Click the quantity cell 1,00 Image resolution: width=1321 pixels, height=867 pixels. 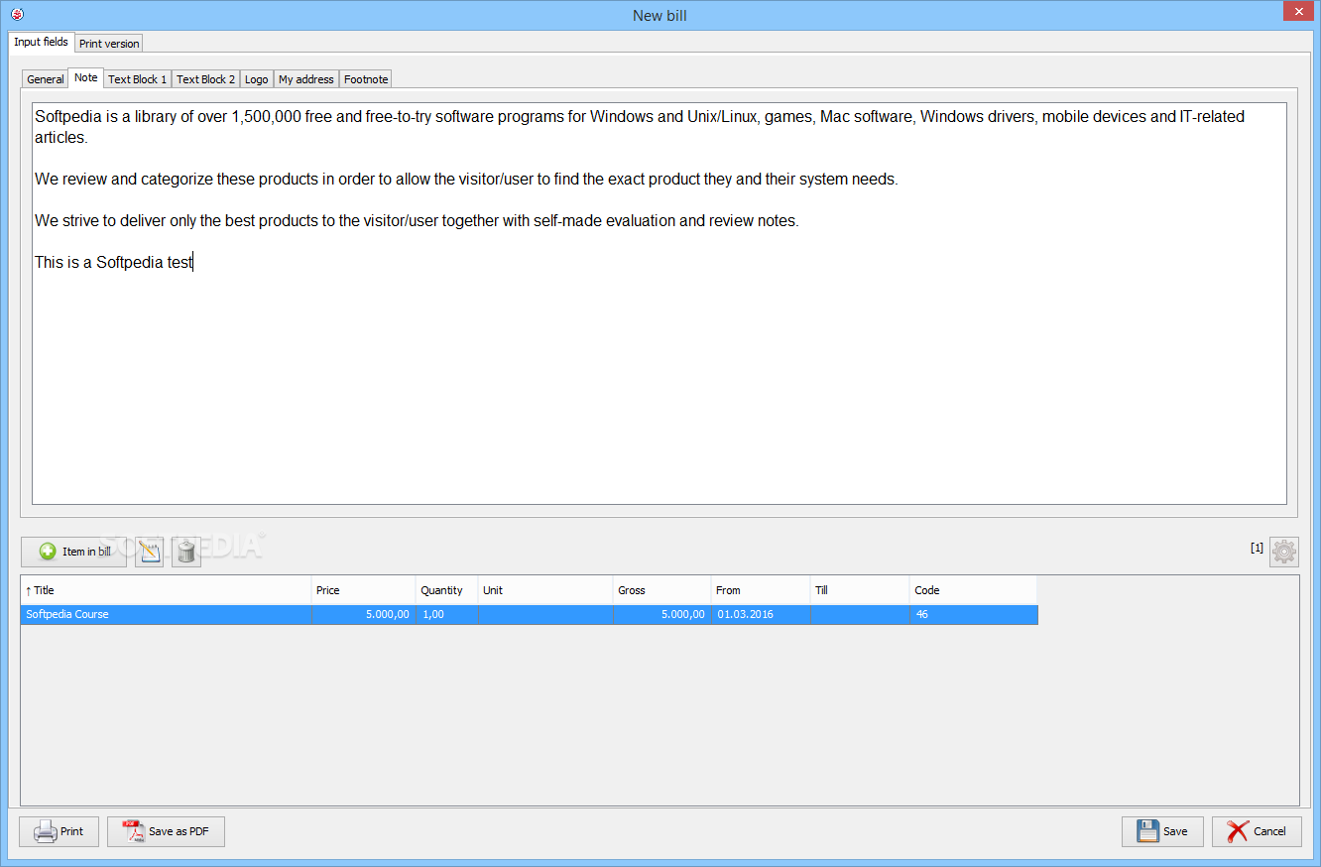pyautogui.click(x=446, y=614)
